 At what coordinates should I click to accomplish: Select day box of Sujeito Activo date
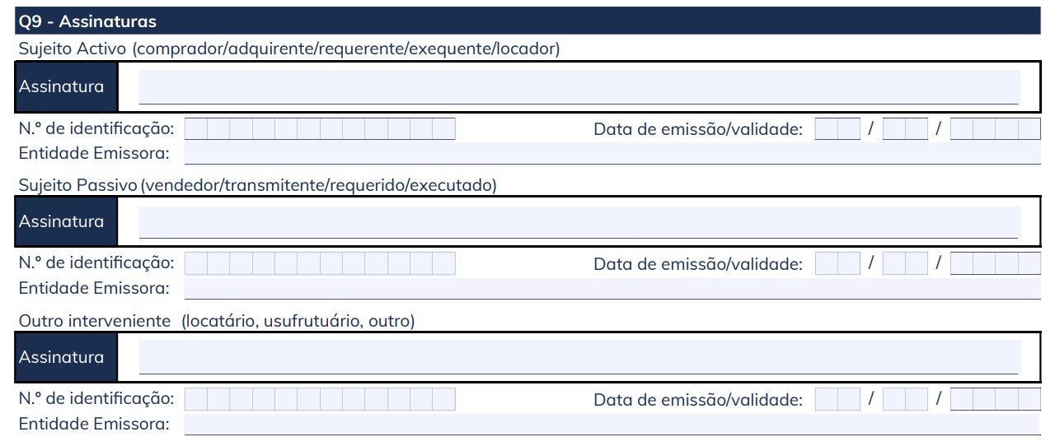(x=837, y=128)
